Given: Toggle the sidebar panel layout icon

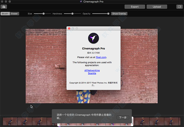Looking at the screenshot, I should (x=179, y=7).
